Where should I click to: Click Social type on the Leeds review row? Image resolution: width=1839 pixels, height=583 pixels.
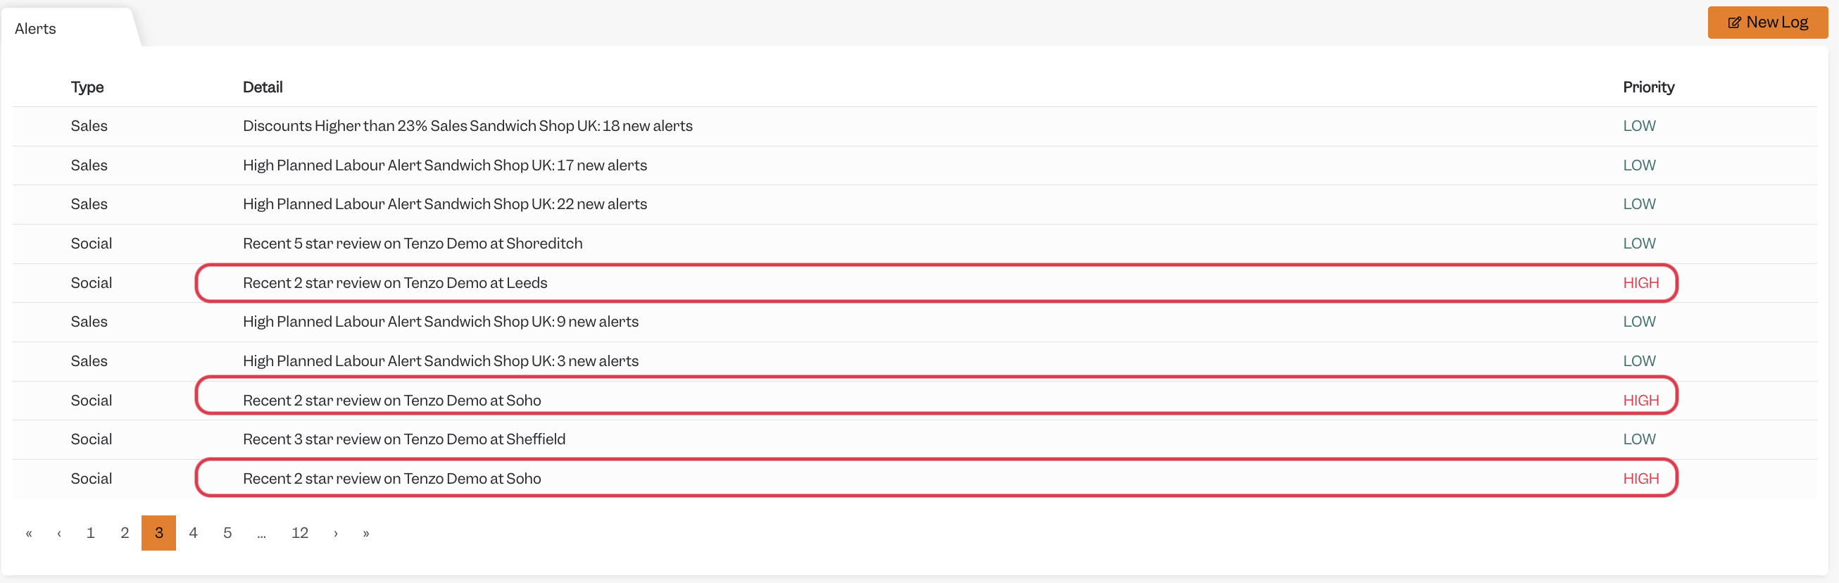(92, 283)
